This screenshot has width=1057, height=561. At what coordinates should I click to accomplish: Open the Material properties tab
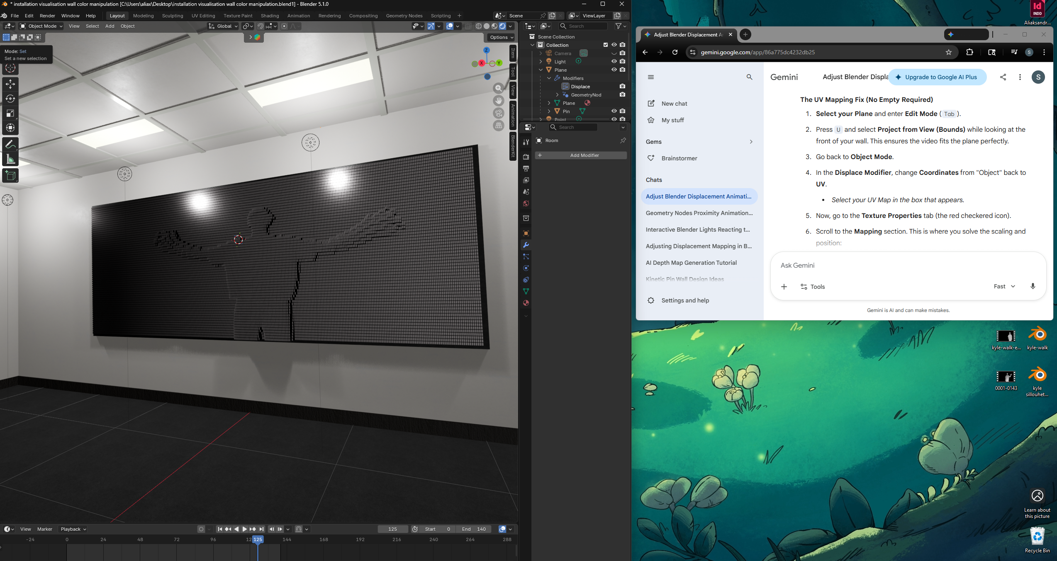(526, 303)
